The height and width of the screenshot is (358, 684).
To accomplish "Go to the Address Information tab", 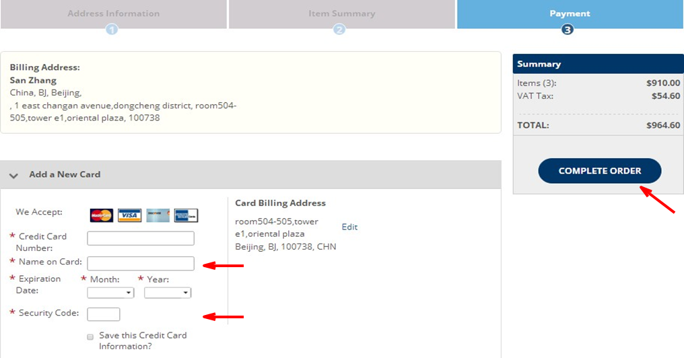I will click(113, 13).
